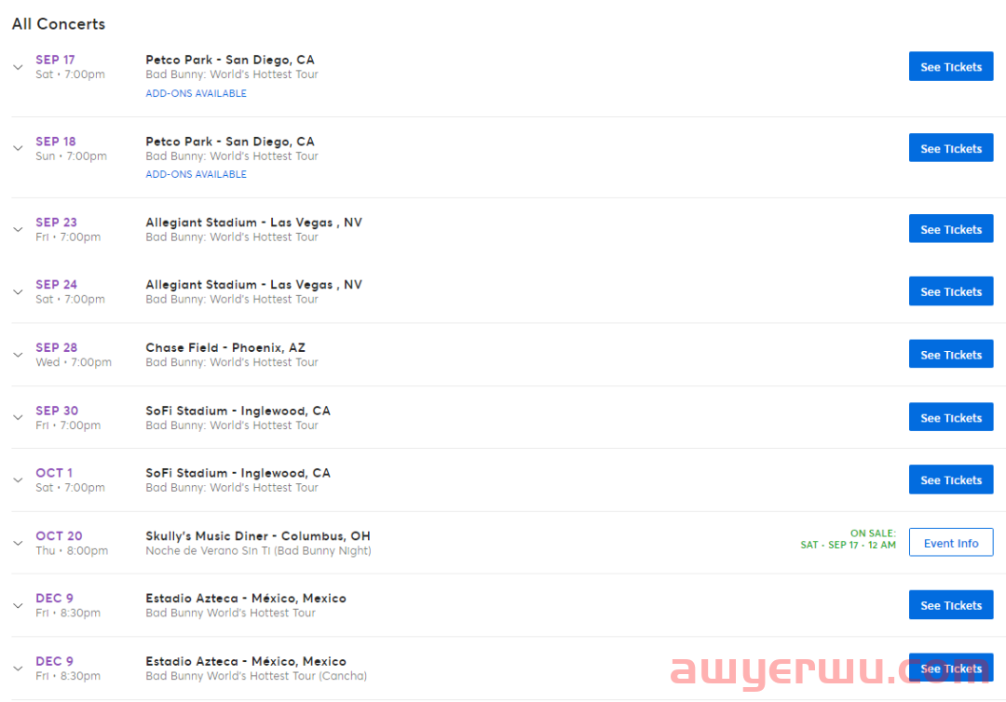The height and width of the screenshot is (702, 1006).
Task: Click the Skully's Music Diner - Columbus, OH title
Action: tap(257, 536)
